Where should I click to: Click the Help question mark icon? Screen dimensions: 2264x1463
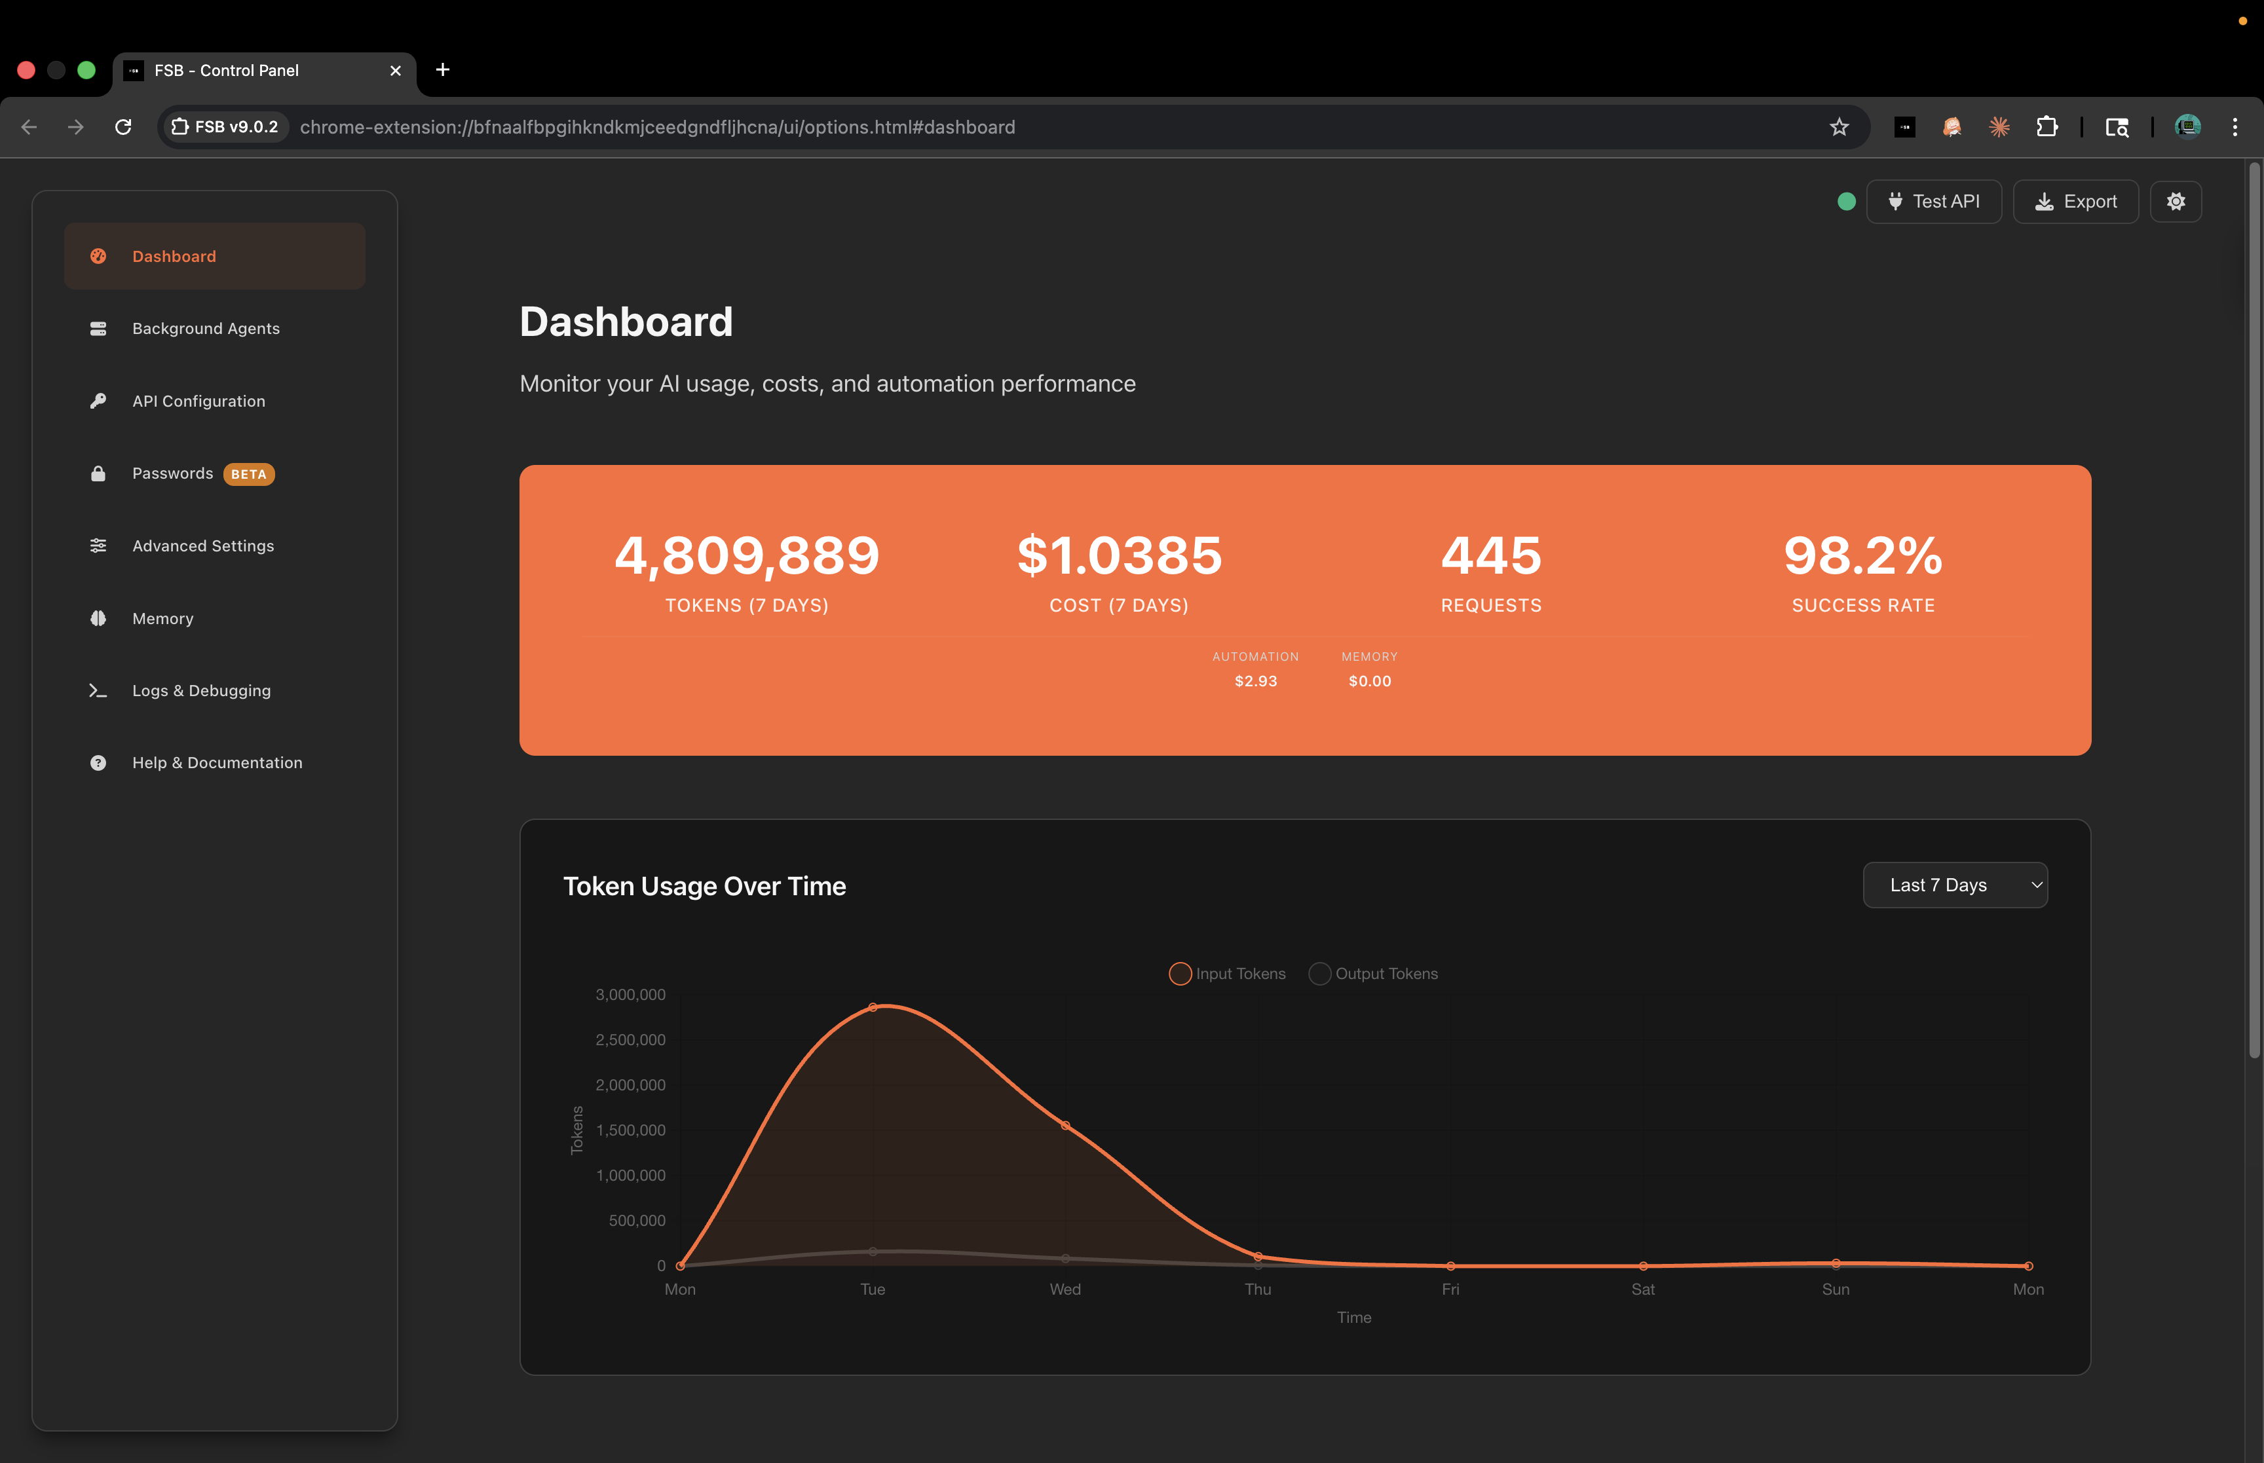(98, 763)
